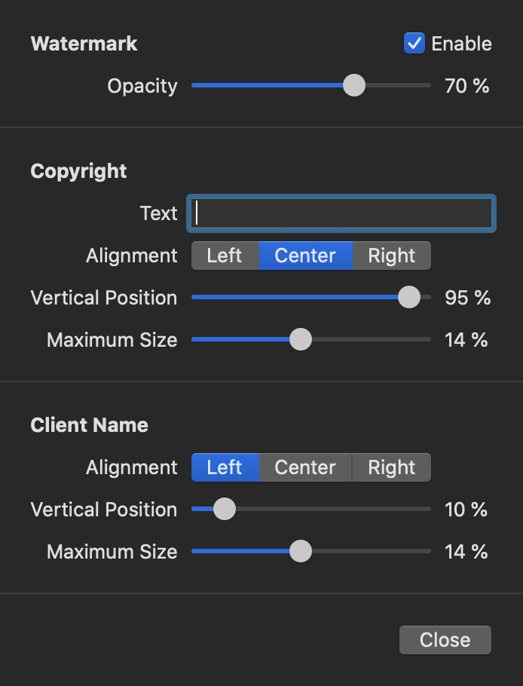The image size is (523, 686).
Task: Set Copyright alignment to Left
Action: point(225,256)
